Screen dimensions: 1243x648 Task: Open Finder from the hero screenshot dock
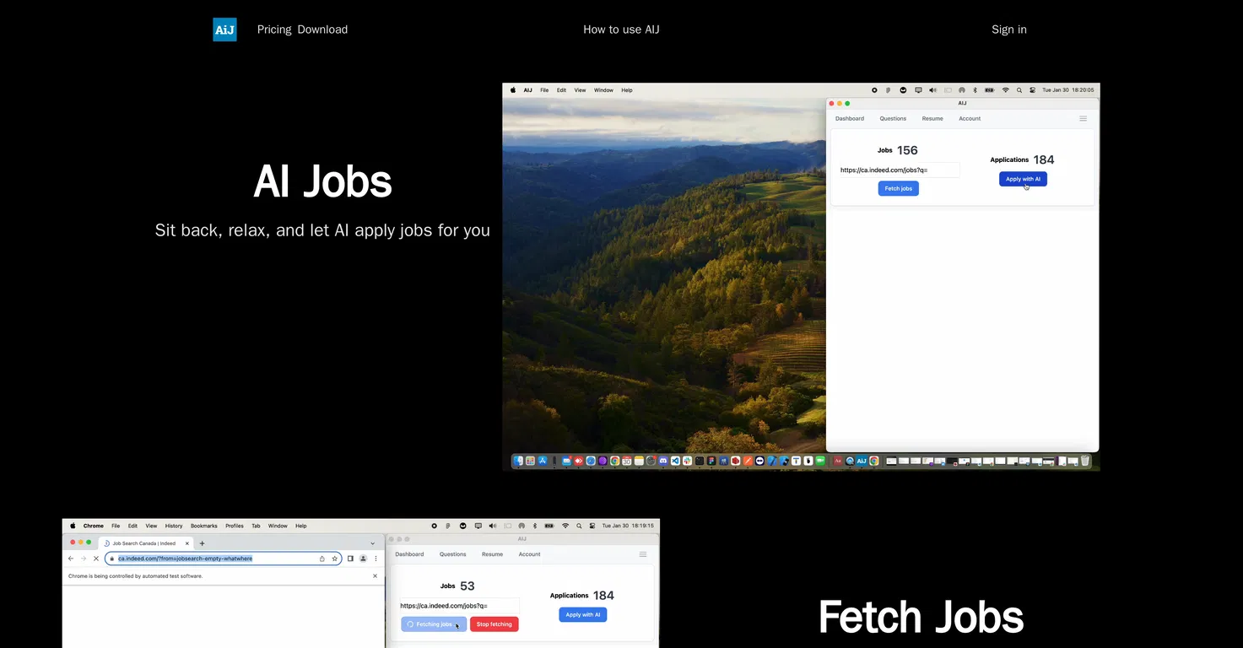[518, 461]
